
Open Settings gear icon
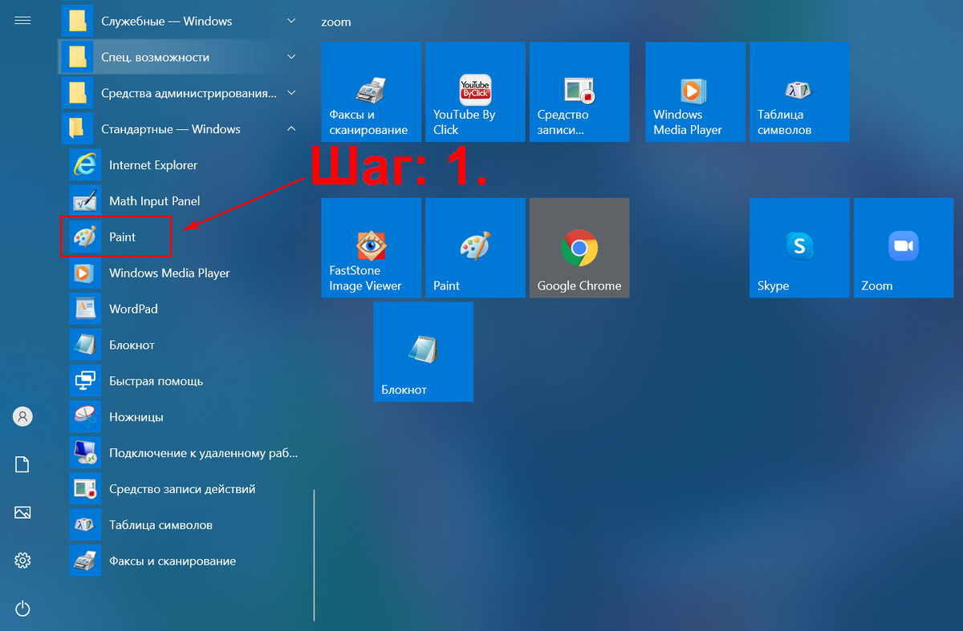coord(22,560)
